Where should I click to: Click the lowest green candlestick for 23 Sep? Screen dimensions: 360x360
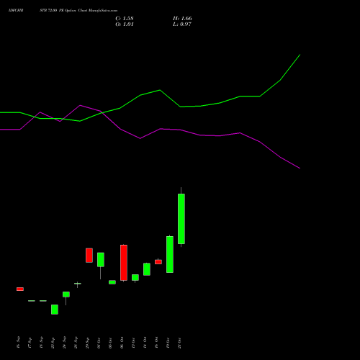point(55,310)
